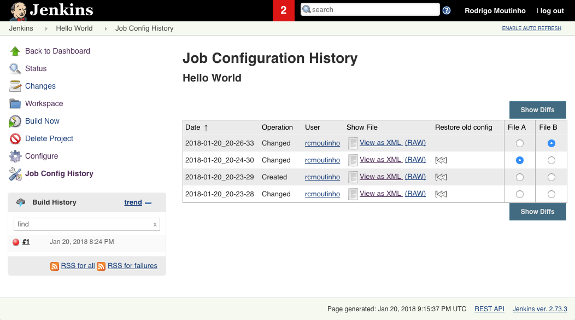
Task: Click the top Show Diffs button
Action: (537, 110)
